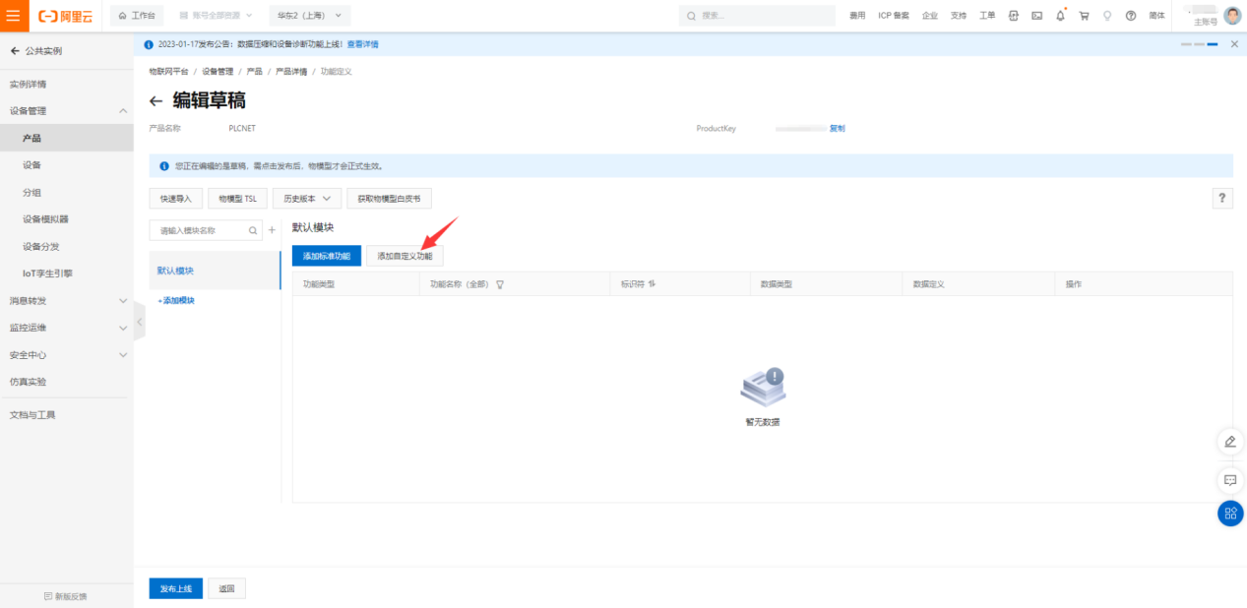This screenshot has width=1247, height=608.
Task: Open the hamburger menu at top left
Action: [x=13, y=16]
